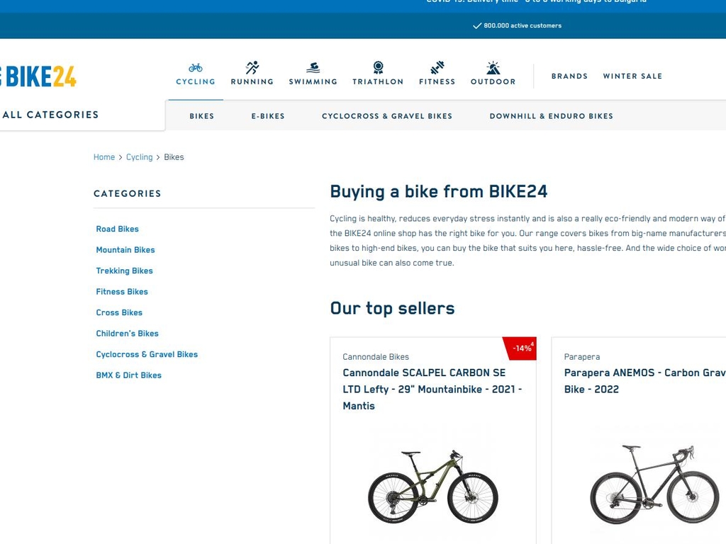Open Downhill & Enduro Bikes tab
726x544 pixels.
point(551,116)
